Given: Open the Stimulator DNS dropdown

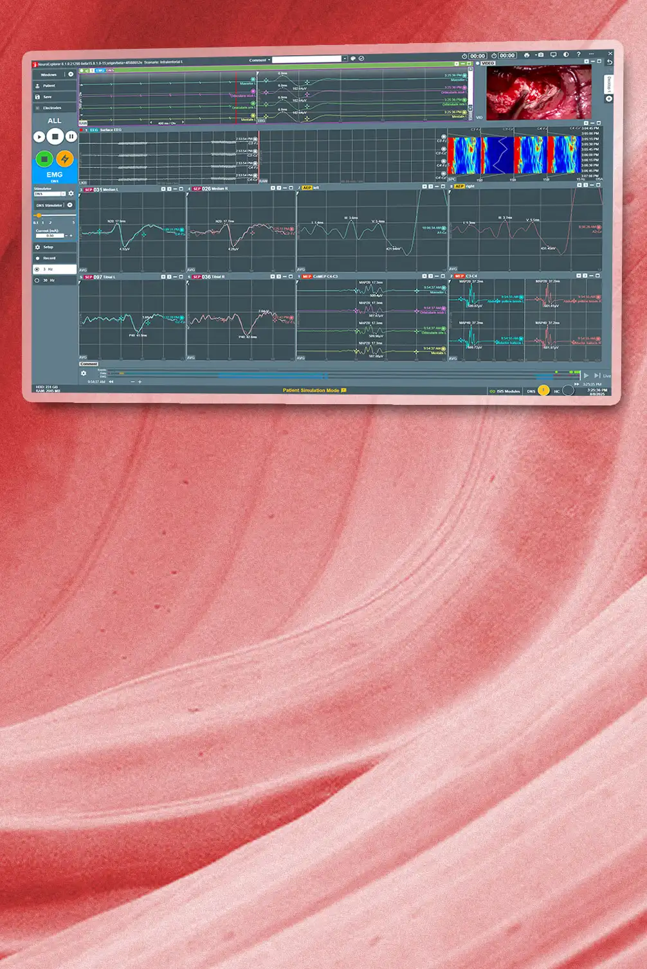Looking at the screenshot, I should click(49, 193).
